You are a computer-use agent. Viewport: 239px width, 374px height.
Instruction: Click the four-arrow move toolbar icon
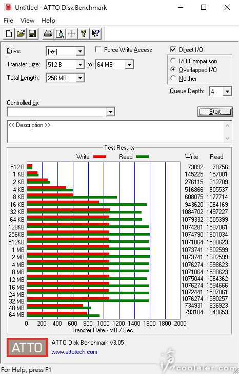[72, 33]
